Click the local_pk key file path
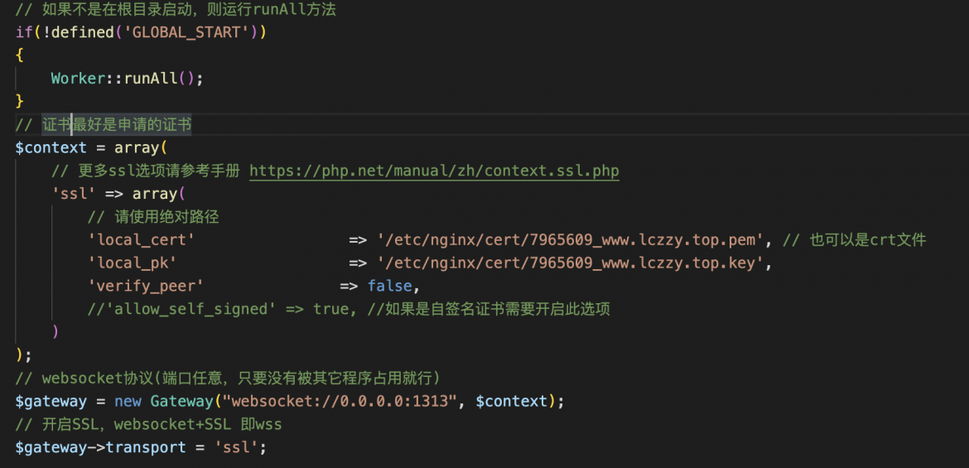The height and width of the screenshot is (468, 969). click(x=571, y=263)
